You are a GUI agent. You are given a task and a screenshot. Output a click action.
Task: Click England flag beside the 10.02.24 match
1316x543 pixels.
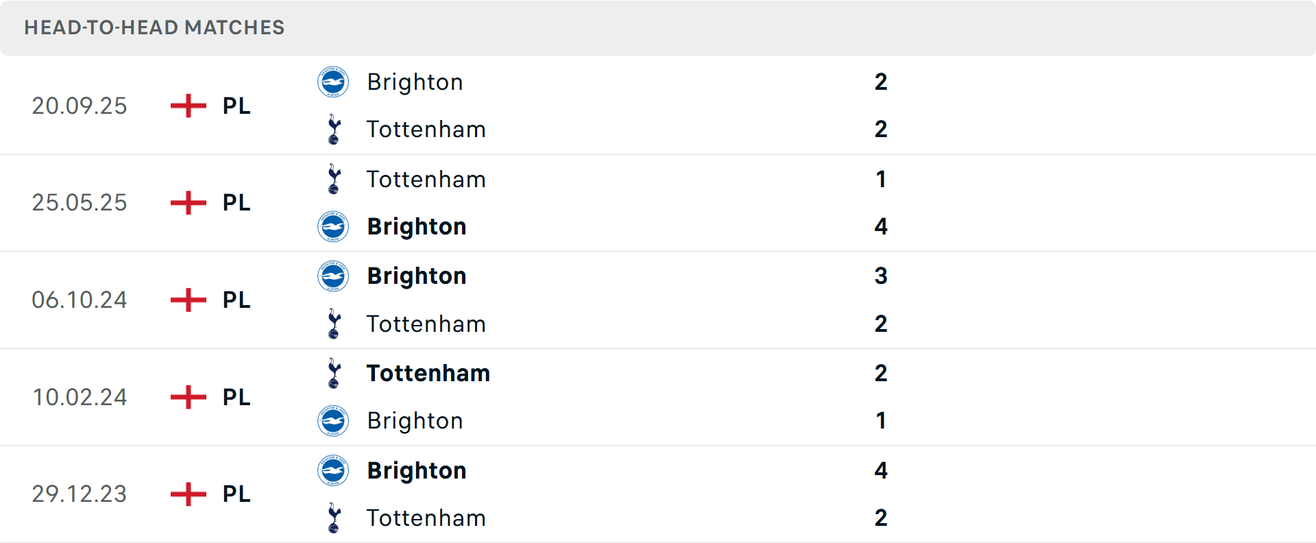(x=188, y=397)
